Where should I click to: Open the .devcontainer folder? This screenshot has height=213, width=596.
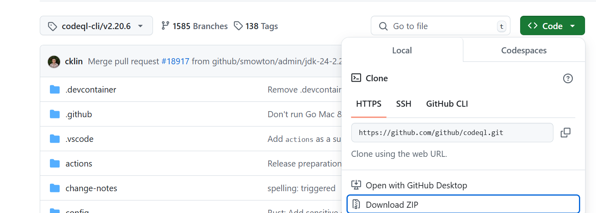tap(91, 90)
